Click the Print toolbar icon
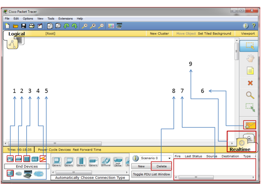261x196 pixels. (x=32, y=26)
